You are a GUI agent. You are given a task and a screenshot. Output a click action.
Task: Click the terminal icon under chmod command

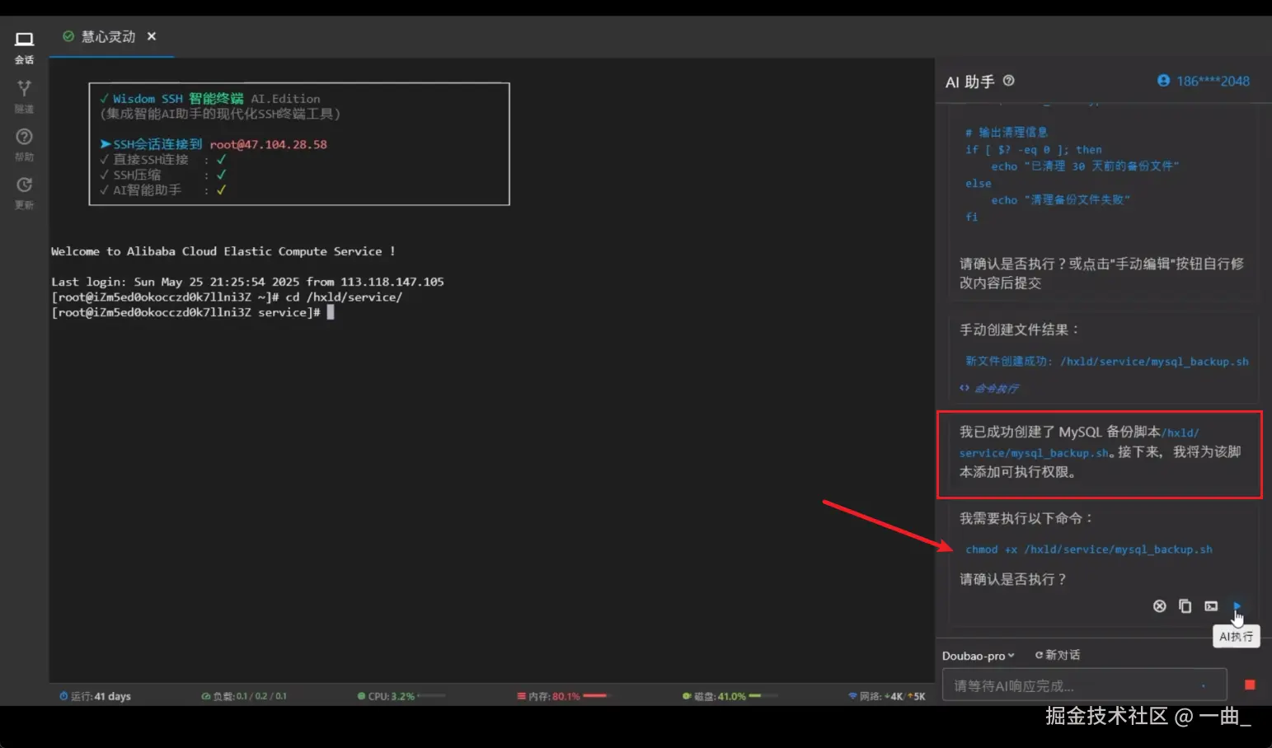point(1211,606)
